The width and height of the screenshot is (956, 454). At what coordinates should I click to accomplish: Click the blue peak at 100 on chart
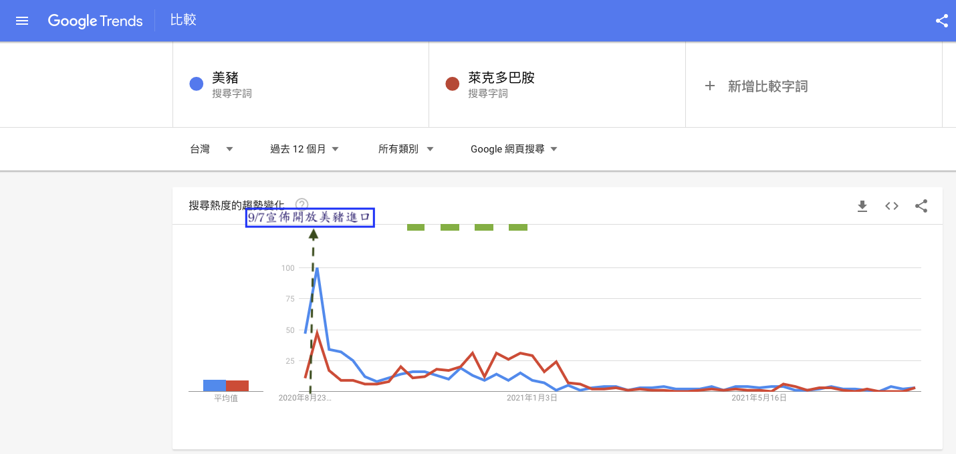[317, 269]
